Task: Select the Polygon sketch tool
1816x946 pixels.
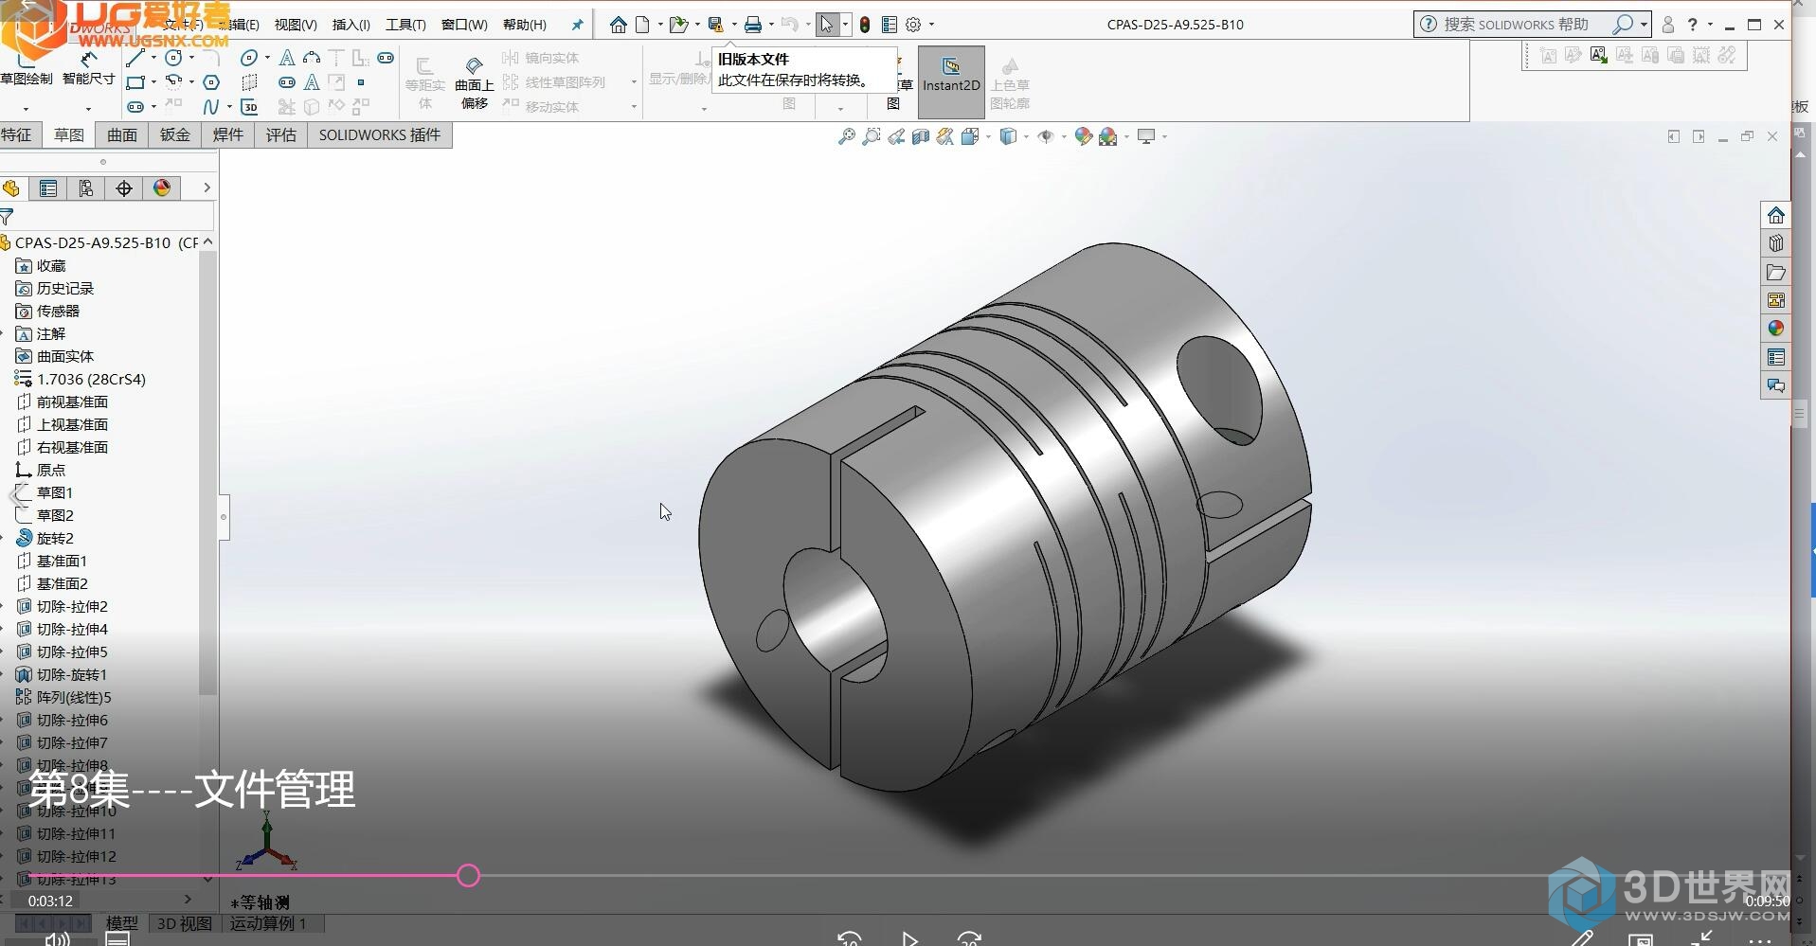Action: point(211,82)
